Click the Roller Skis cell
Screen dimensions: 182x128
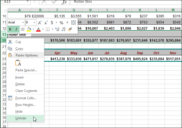coord(20,35)
